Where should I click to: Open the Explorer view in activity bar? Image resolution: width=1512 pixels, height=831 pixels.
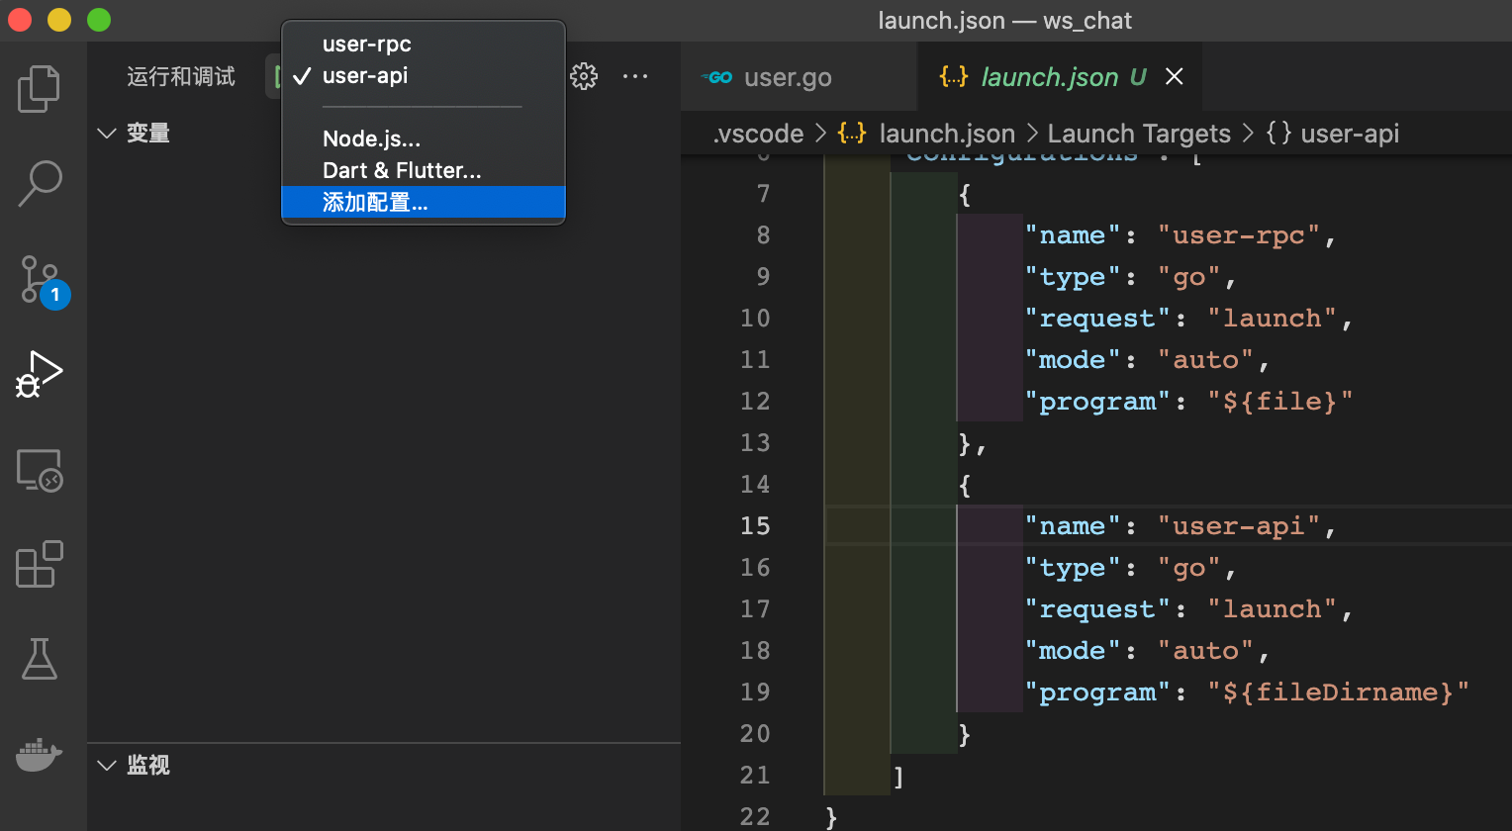point(40,89)
